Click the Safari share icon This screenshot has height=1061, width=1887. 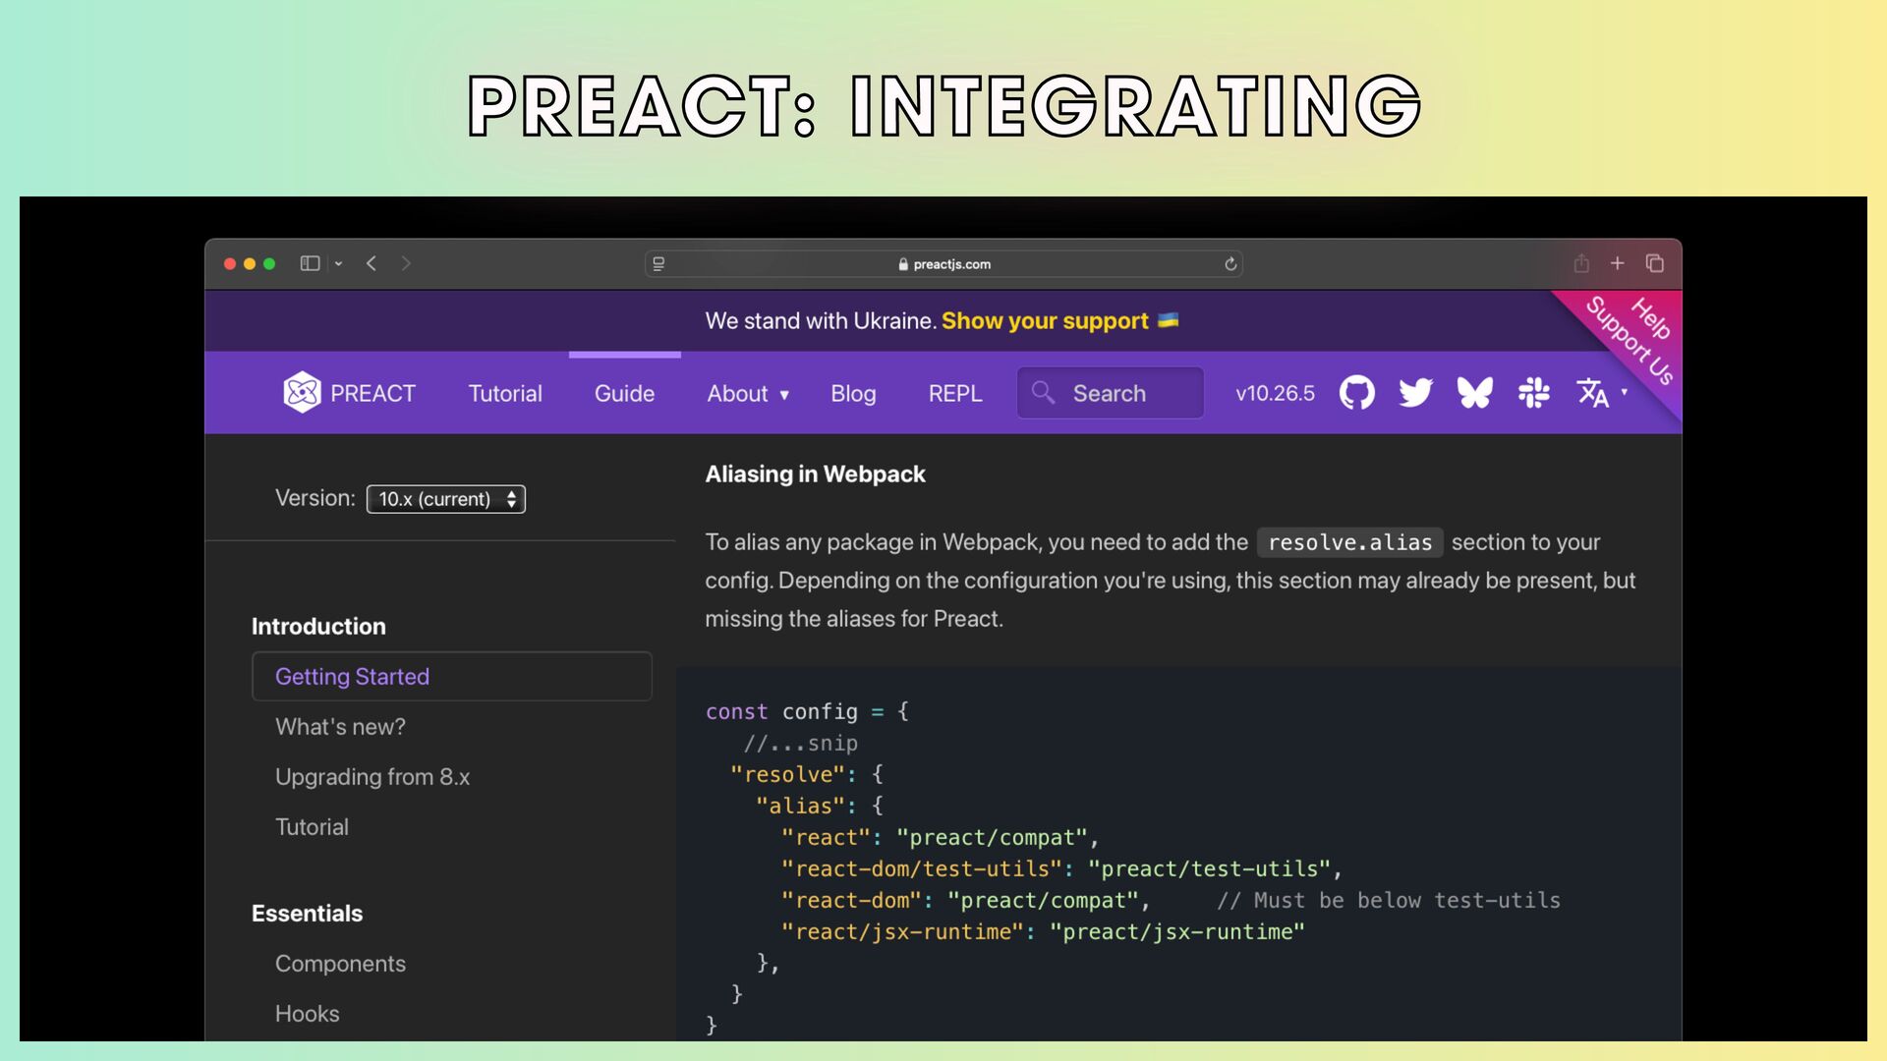pos(1581,263)
